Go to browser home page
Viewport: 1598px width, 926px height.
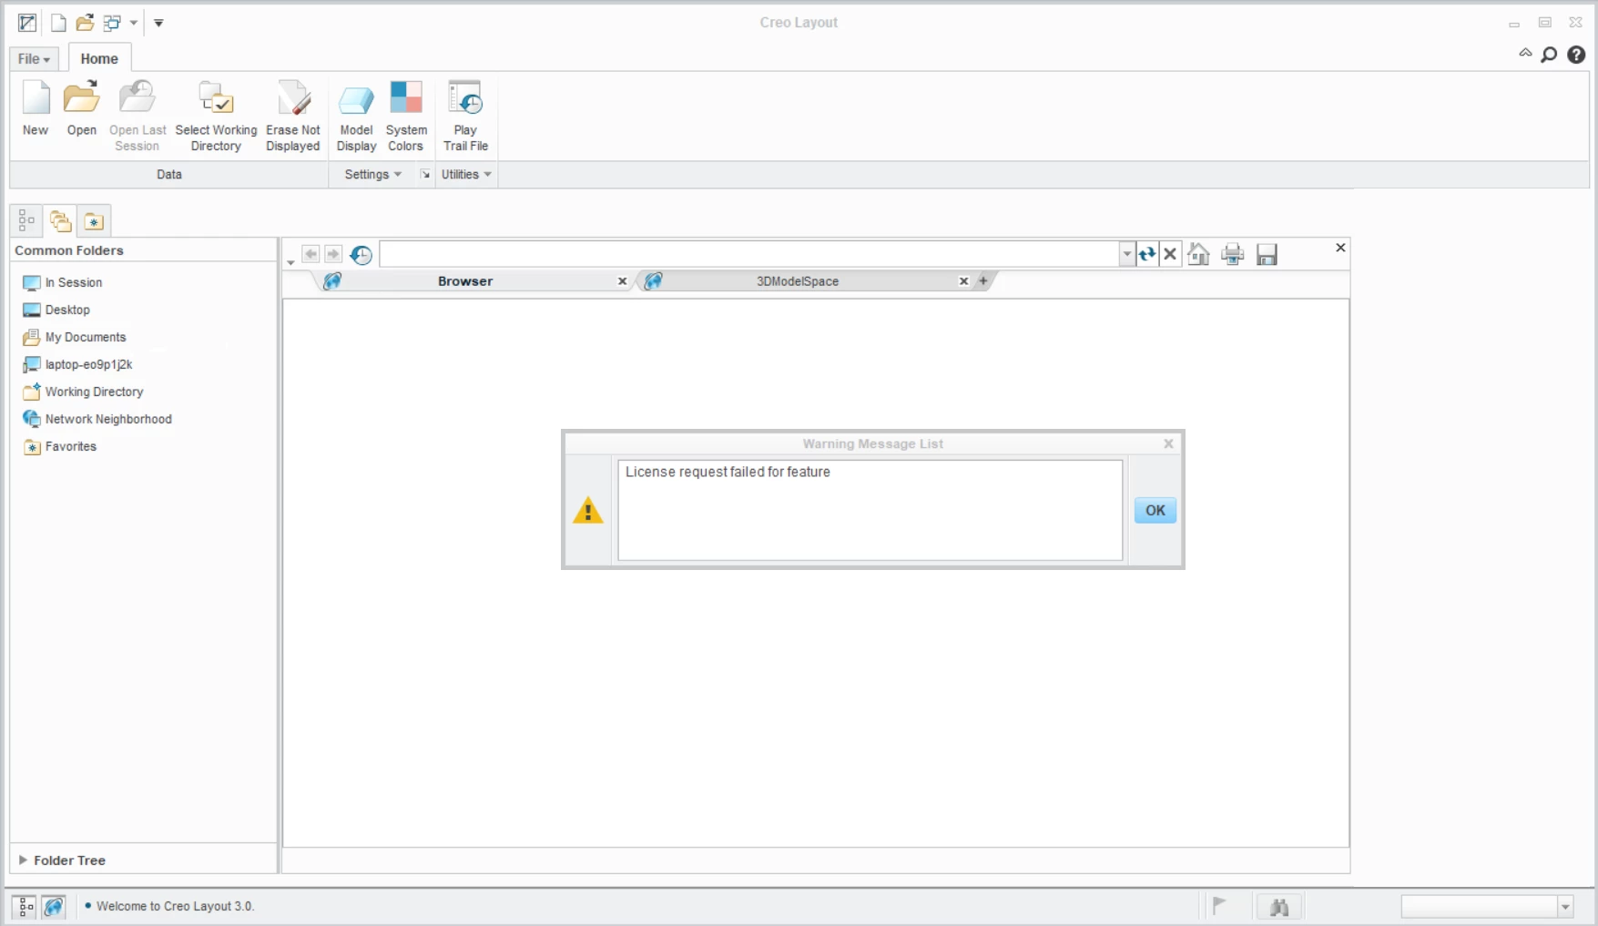coord(1198,254)
